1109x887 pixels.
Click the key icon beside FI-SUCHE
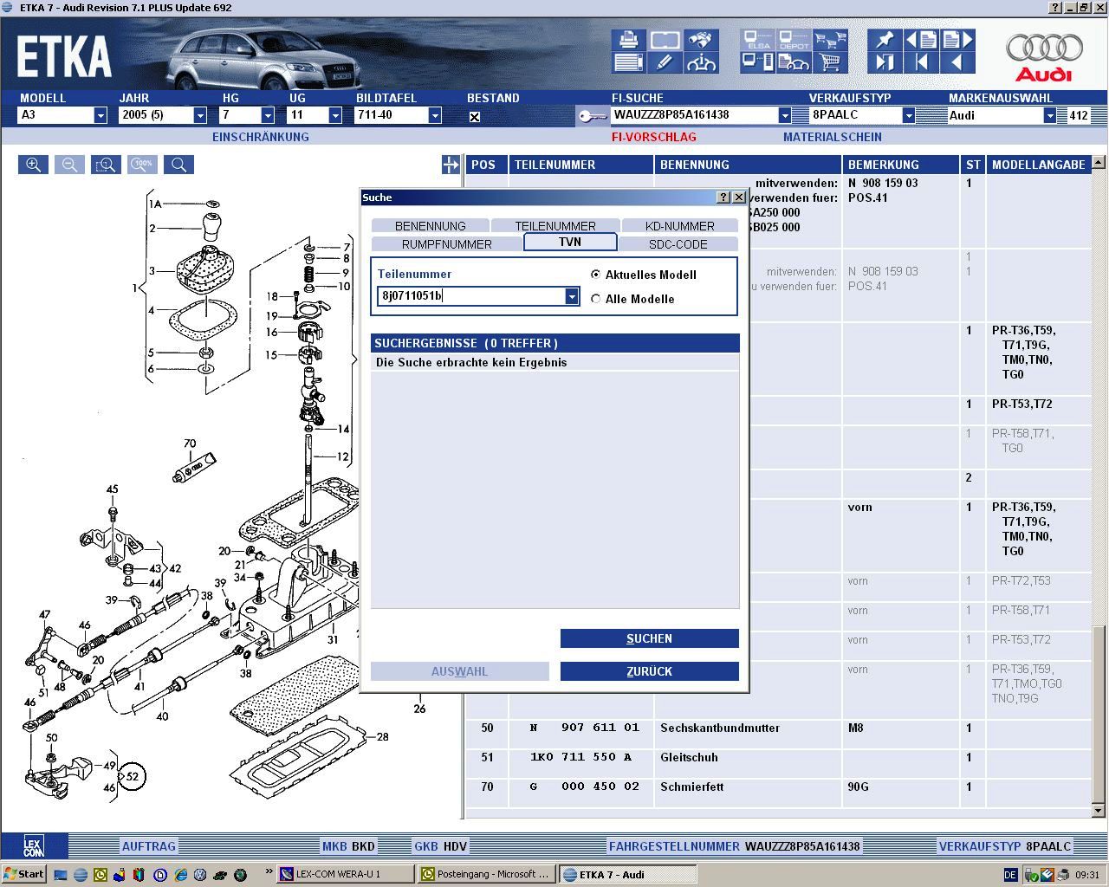pos(593,116)
